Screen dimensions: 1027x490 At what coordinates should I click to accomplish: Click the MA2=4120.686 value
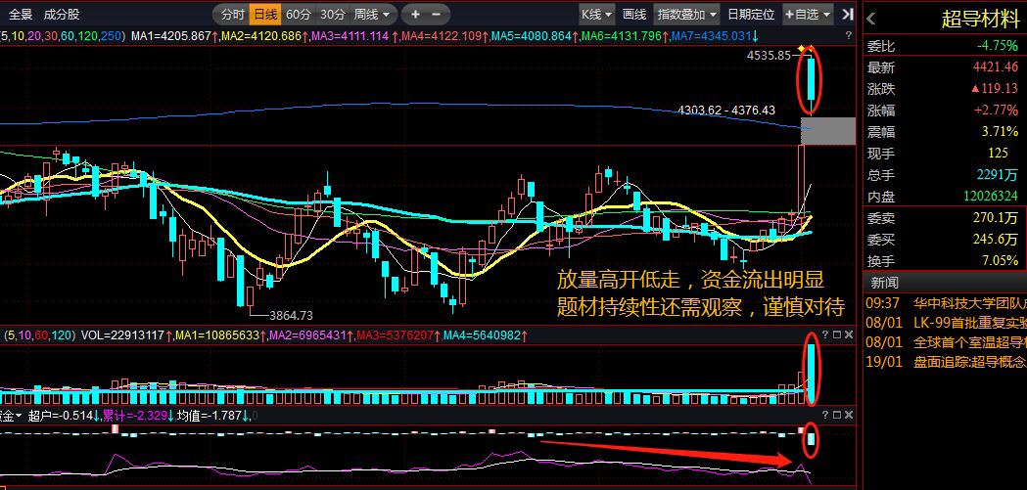260,36
